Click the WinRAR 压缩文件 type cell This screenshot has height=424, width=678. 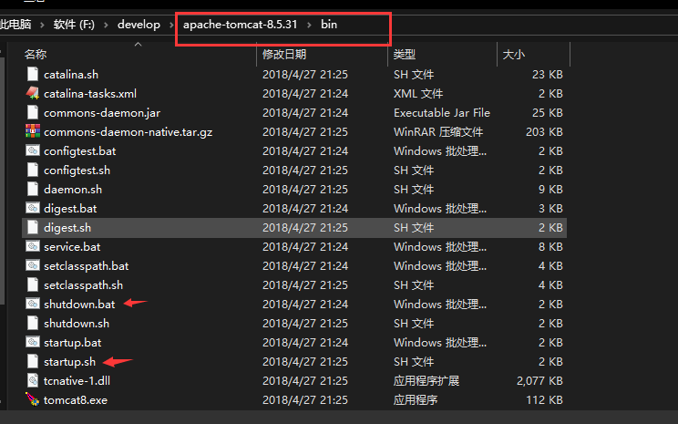[x=438, y=131]
